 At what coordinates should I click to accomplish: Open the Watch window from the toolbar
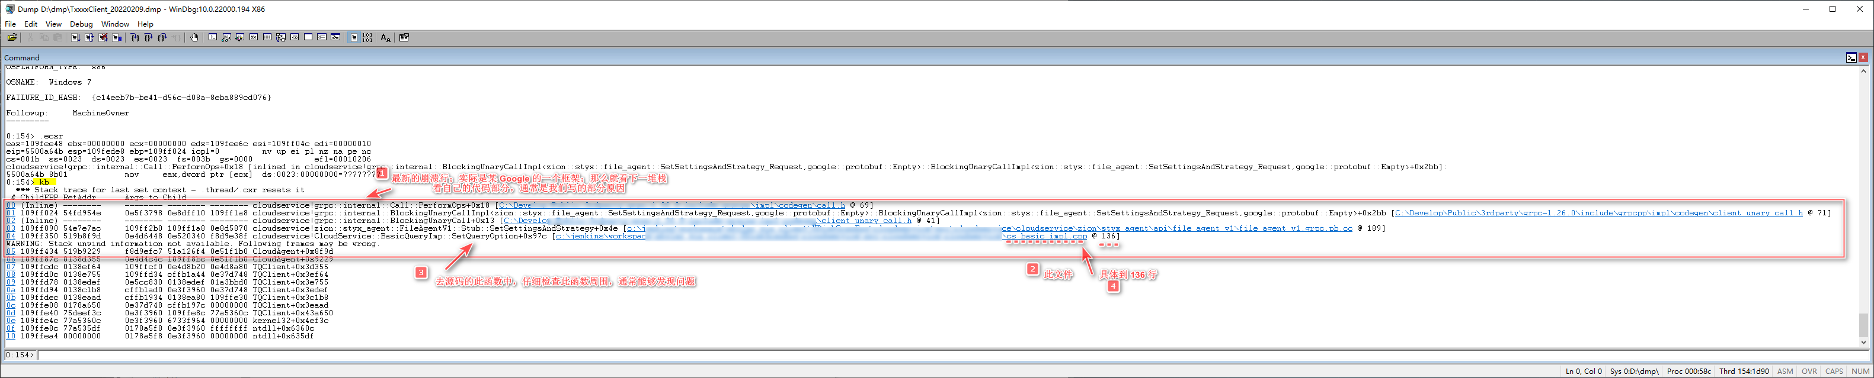click(226, 37)
